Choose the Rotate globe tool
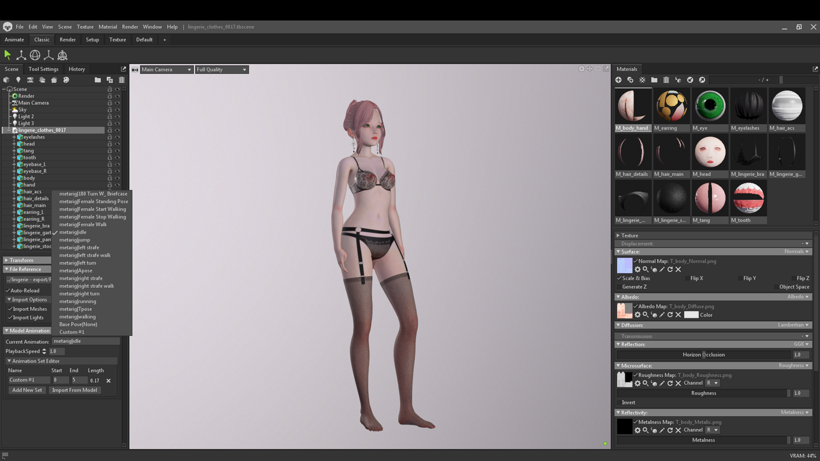 tap(35, 55)
